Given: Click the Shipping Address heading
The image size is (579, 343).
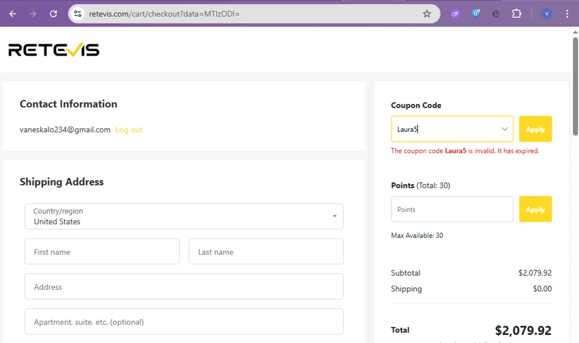Looking at the screenshot, I should point(62,182).
